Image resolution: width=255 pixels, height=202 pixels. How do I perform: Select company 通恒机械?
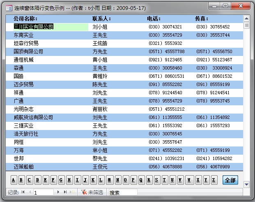coord(23,60)
